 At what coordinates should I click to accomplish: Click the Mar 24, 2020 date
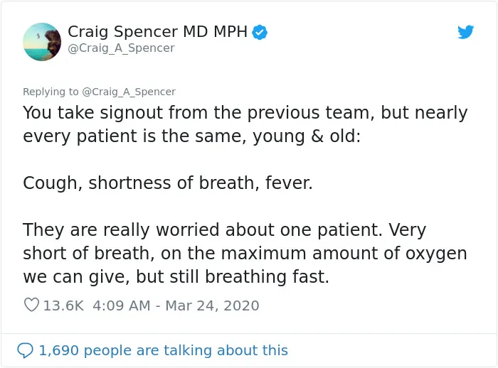coord(212,305)
